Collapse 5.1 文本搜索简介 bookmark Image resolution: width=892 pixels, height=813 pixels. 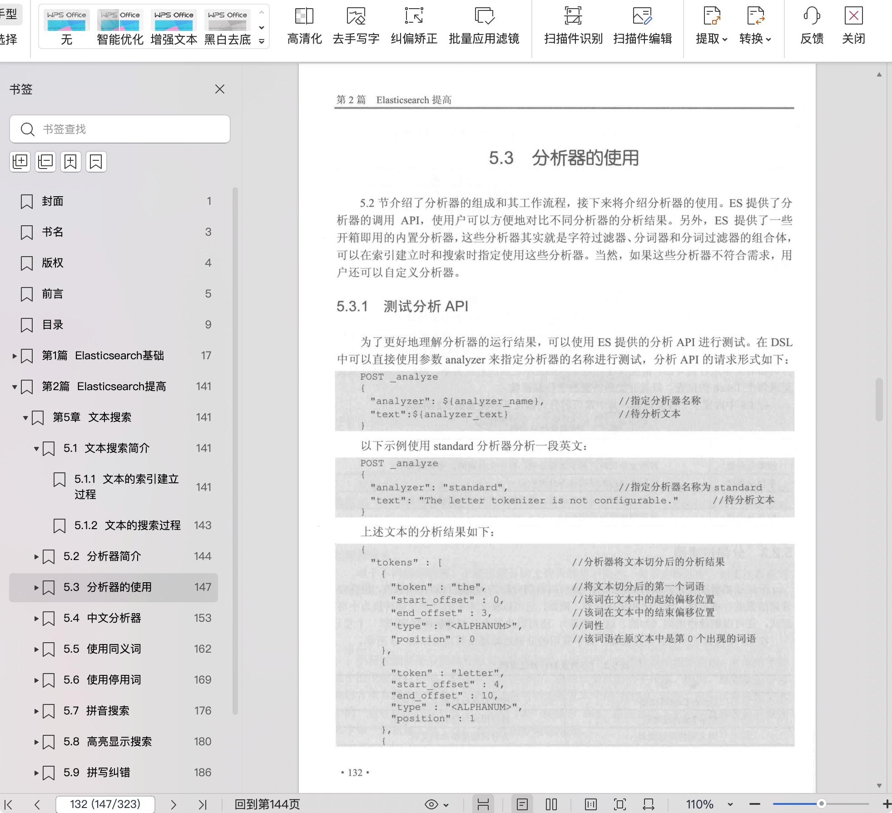pyautogui.click(x=36, y=449)
